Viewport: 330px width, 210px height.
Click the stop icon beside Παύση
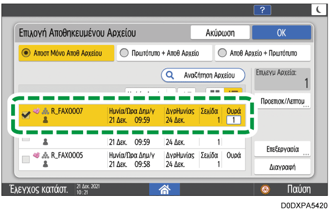point(265,189)
